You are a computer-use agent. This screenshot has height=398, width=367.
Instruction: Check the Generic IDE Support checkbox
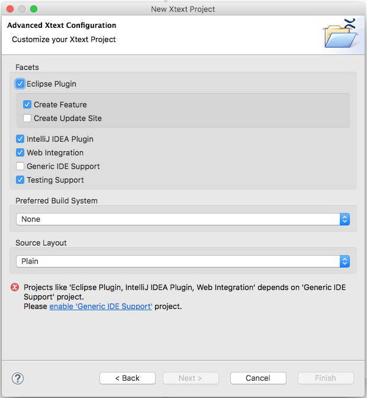(x=20, y=166)
